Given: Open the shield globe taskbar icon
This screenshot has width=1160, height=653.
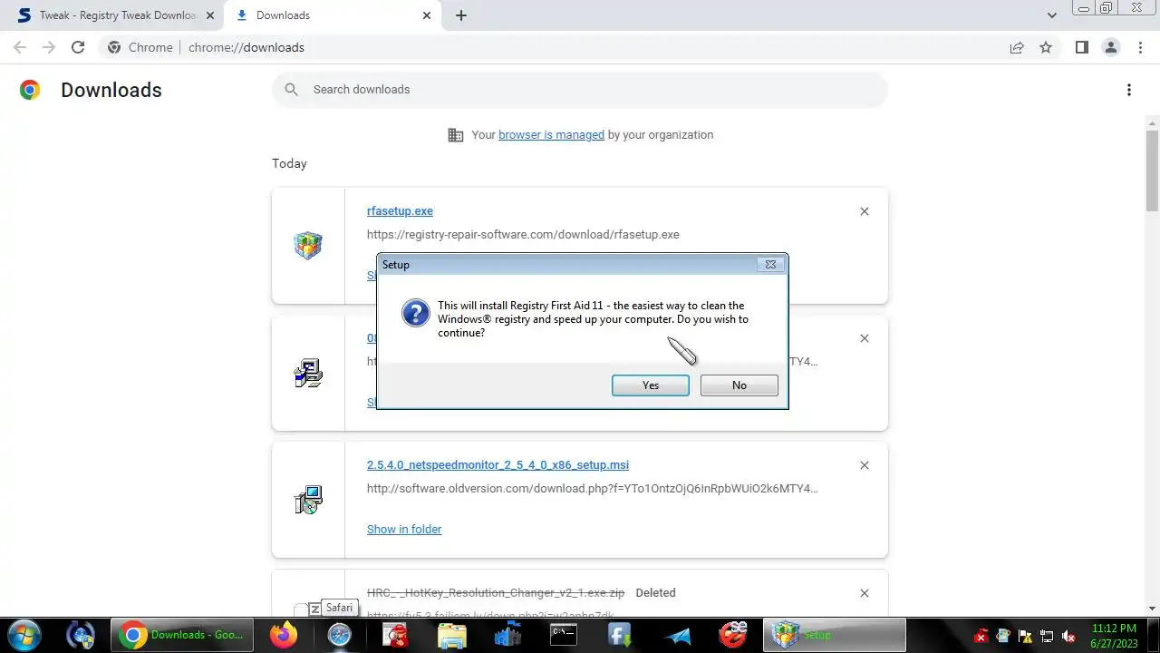Looking at the screenshot, I should click(81, 635).
